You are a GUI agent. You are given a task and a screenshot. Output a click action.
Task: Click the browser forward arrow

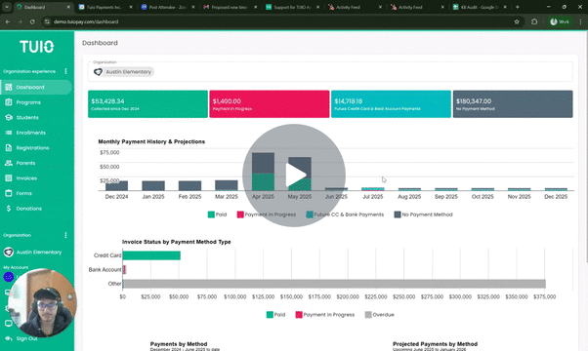coord(20,21)
